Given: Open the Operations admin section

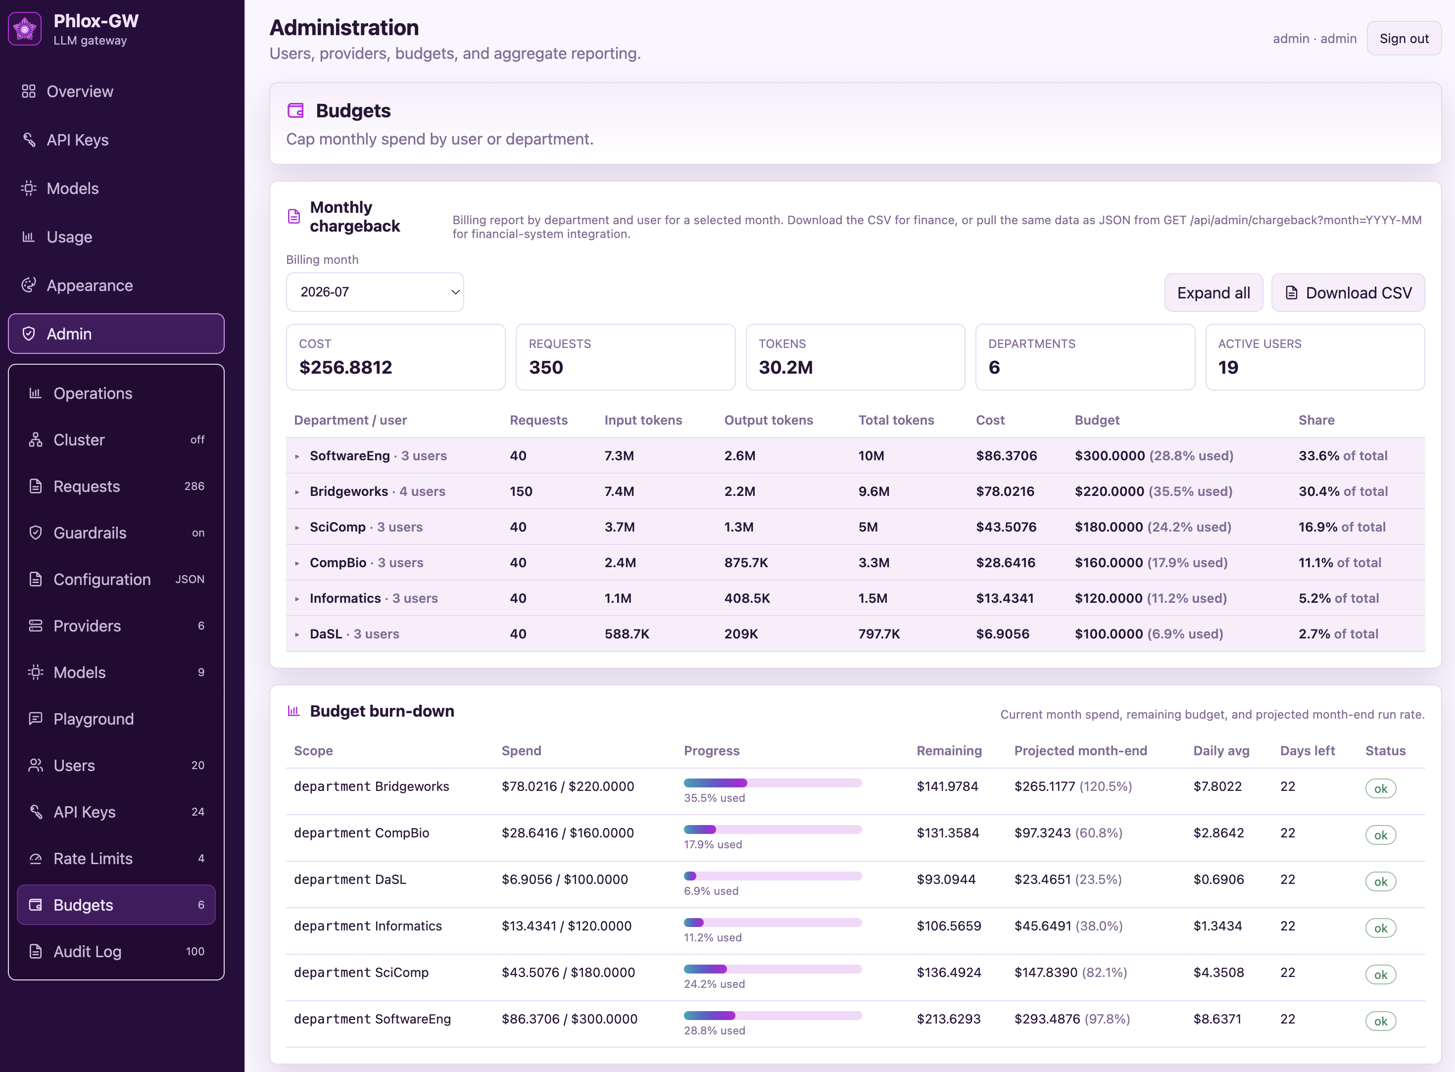Looking at the screenshot, I should 116,393.
